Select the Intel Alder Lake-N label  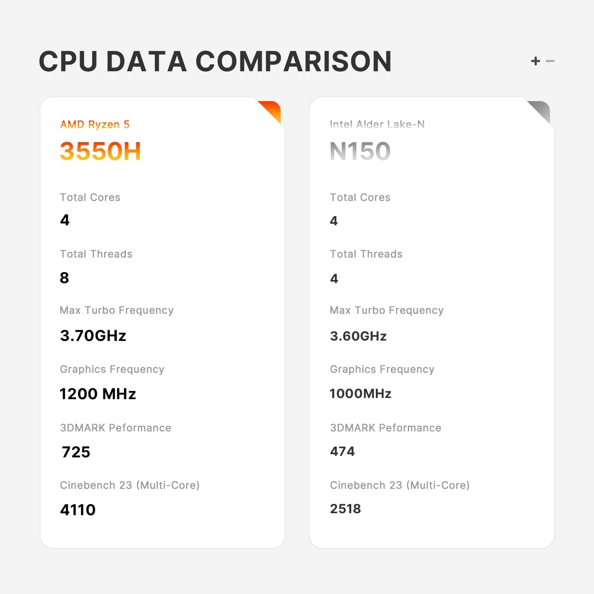click(x=377, y=124)
